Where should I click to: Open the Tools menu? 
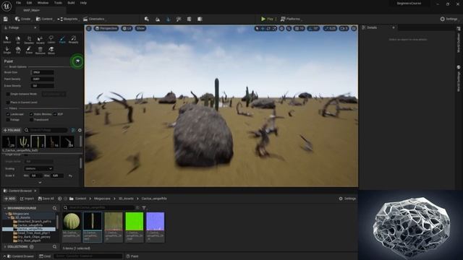(x=58, y=3)
